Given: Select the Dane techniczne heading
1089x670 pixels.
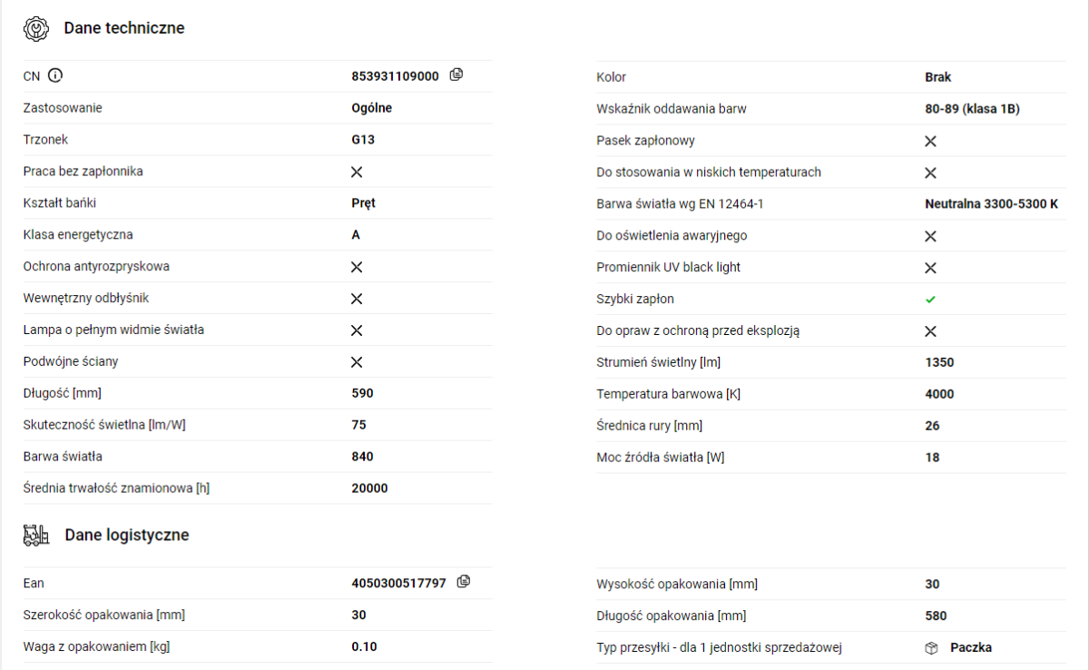Looking at the screenshot, I should [x=124, y=28].
